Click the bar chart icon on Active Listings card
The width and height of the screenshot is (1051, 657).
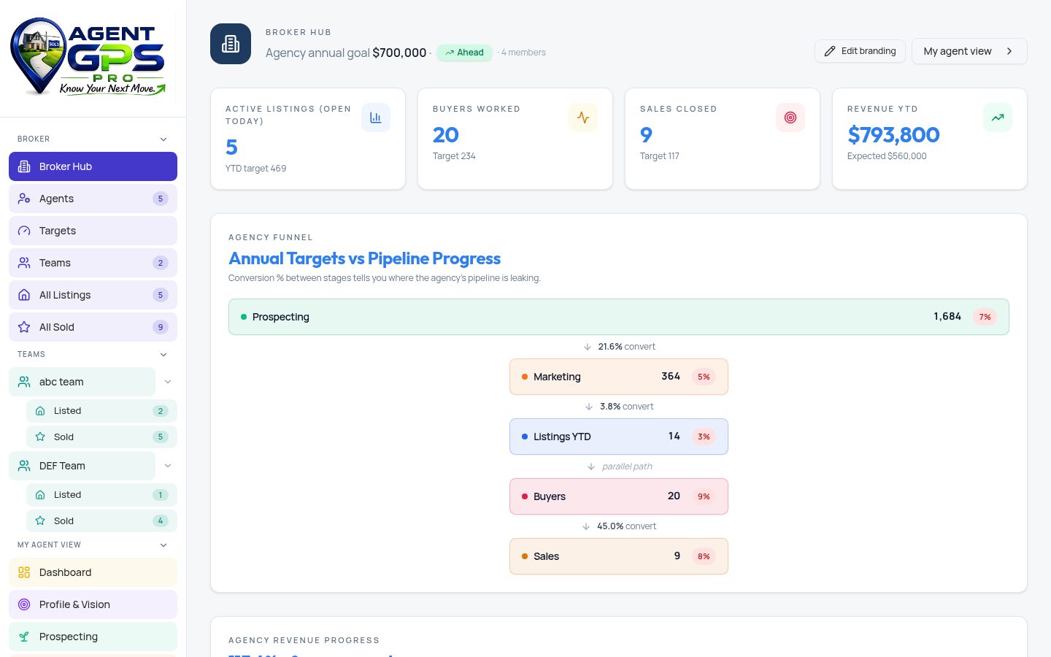pos(376,118)
